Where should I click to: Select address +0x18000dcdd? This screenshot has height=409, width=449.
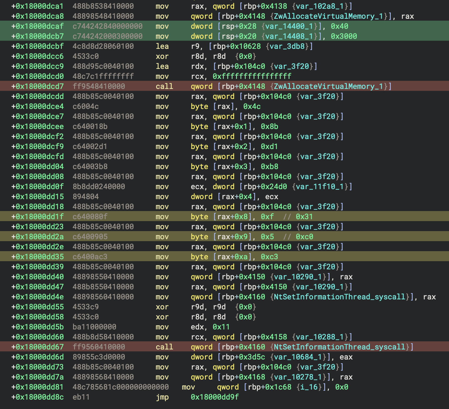click(x=38, y=96)
